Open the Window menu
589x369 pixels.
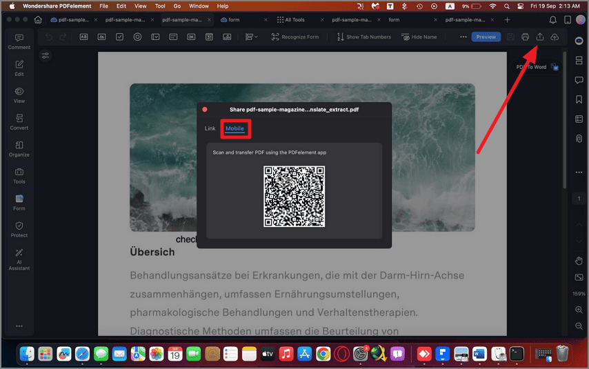tap(199, 6)
